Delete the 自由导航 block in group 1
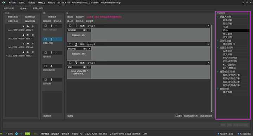The image size is (253, 136). click(x=90, y=30)
